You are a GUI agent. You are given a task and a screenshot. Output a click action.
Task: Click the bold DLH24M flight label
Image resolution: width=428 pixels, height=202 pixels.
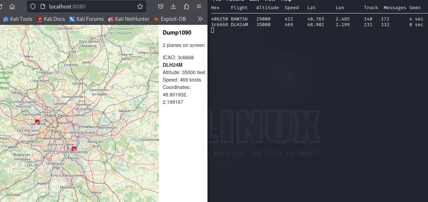point(173,65)
